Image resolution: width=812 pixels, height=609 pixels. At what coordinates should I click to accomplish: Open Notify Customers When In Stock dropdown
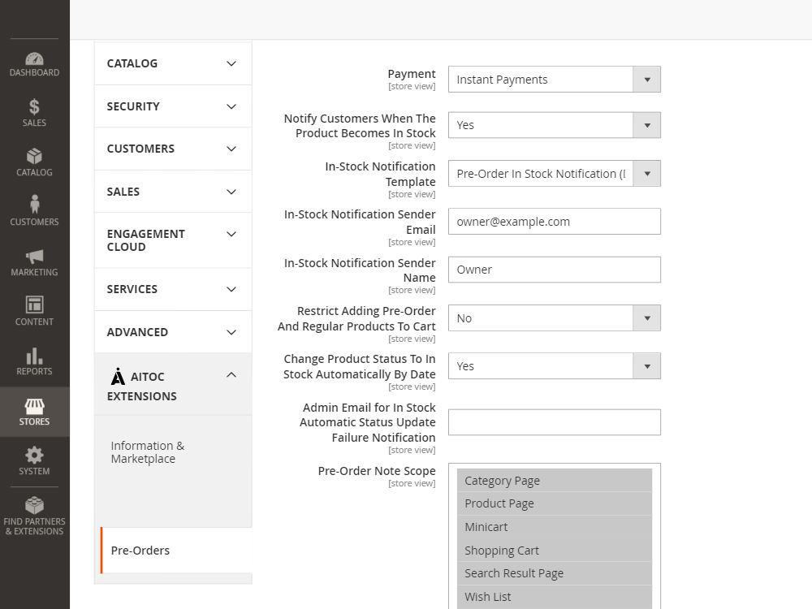tap(554, 125)
